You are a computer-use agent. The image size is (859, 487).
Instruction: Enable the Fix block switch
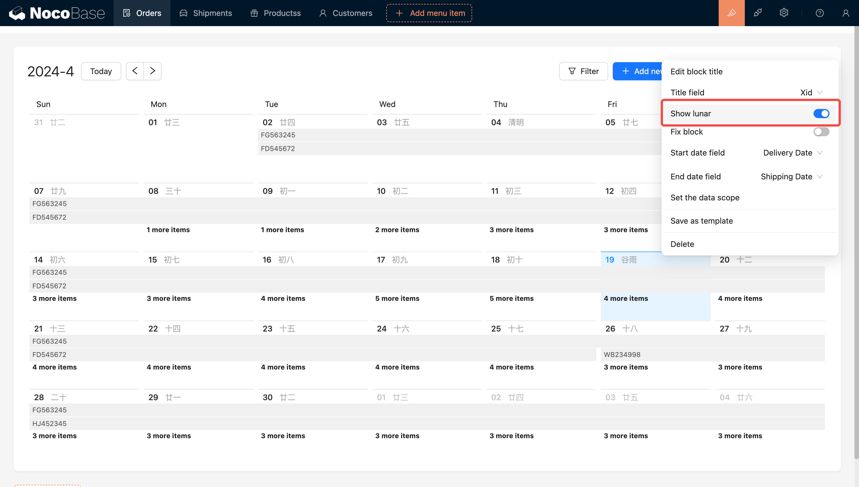tap(821, 132)
